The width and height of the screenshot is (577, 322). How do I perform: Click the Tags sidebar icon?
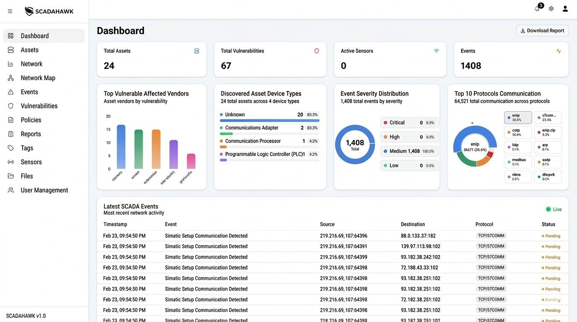tap(11, 148)
